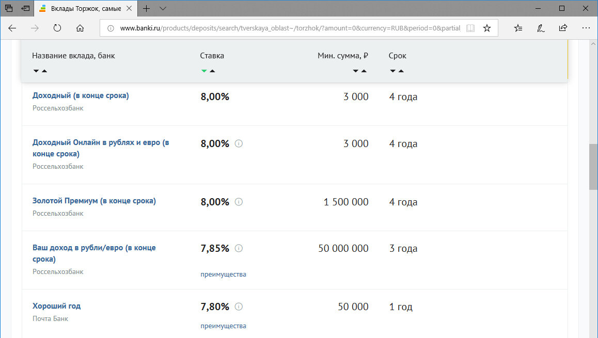
Task: Show rate info for Доходный Онлайн
Action: coord(239,143)
